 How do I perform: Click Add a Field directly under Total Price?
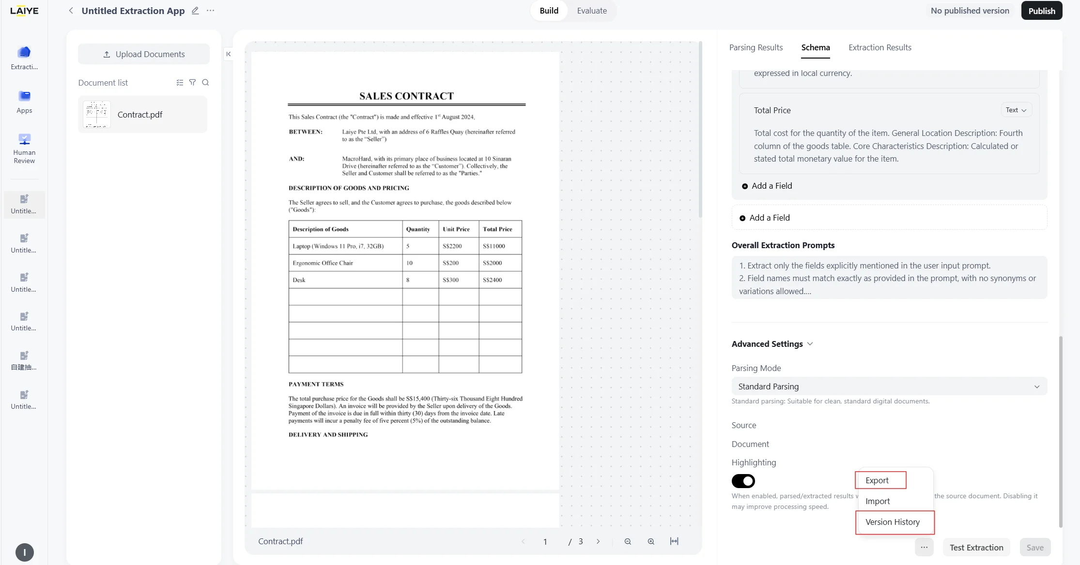767,186
